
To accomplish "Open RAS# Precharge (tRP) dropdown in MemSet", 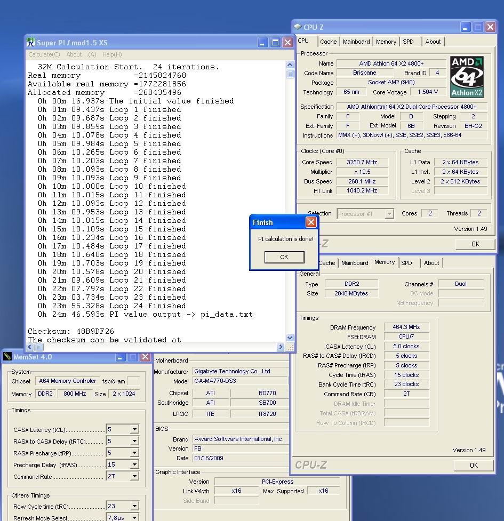I will pyautogui.click(x=134, y=453).
